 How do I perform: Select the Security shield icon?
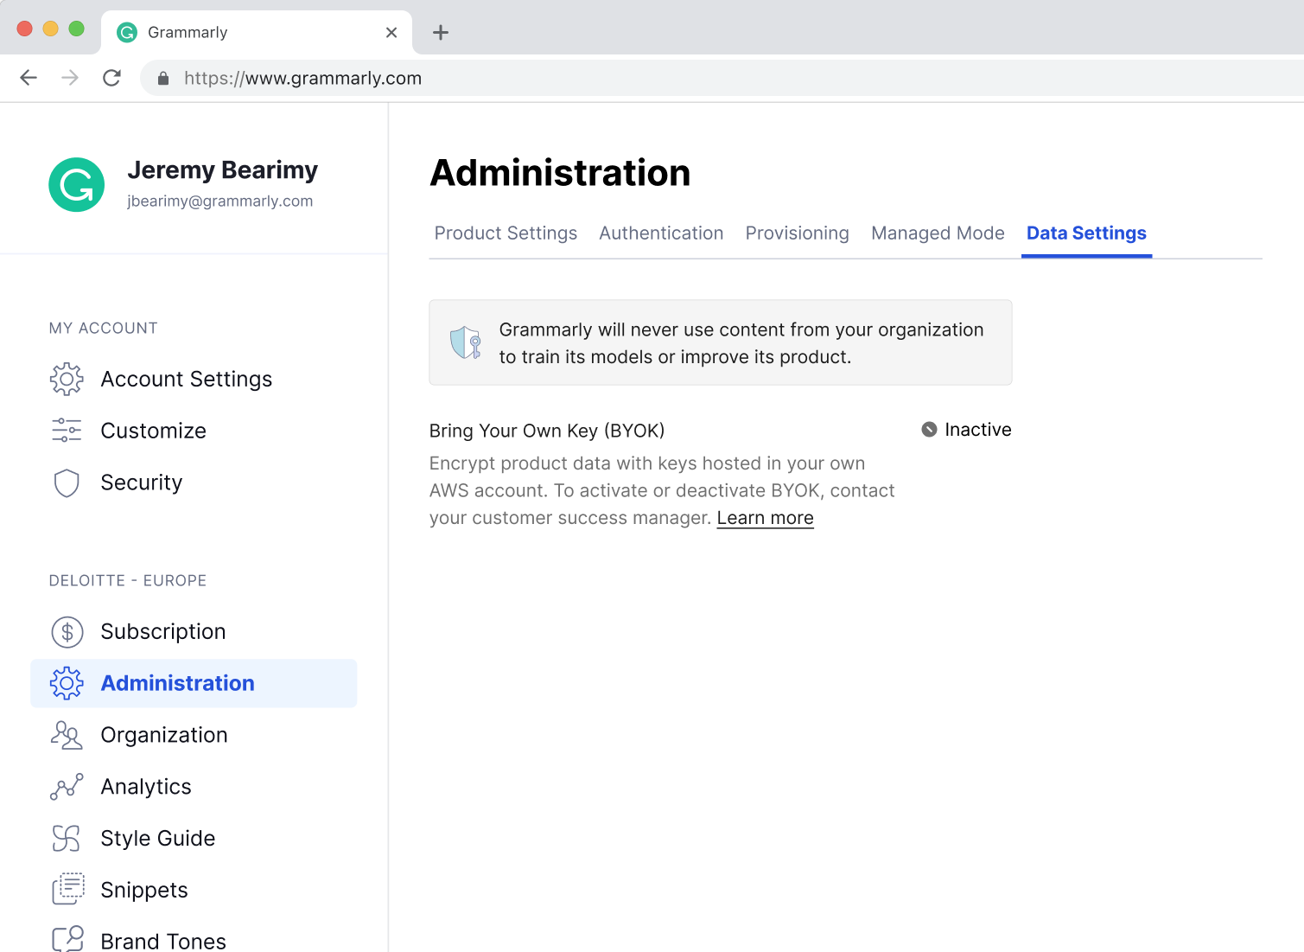pyautogui.click(x=67, y=482)
